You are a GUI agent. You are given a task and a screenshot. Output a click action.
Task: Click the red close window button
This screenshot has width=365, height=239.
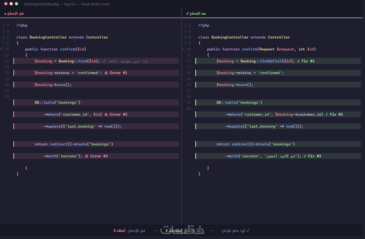tap(6, 4)
